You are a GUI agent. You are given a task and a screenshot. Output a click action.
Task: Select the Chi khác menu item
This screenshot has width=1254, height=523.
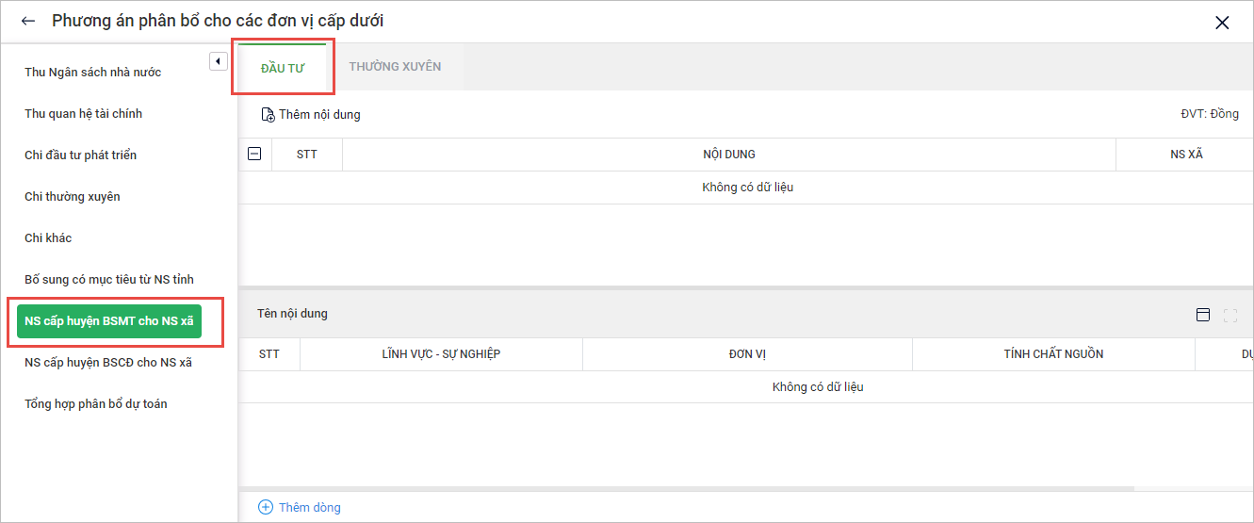[48, 238]
